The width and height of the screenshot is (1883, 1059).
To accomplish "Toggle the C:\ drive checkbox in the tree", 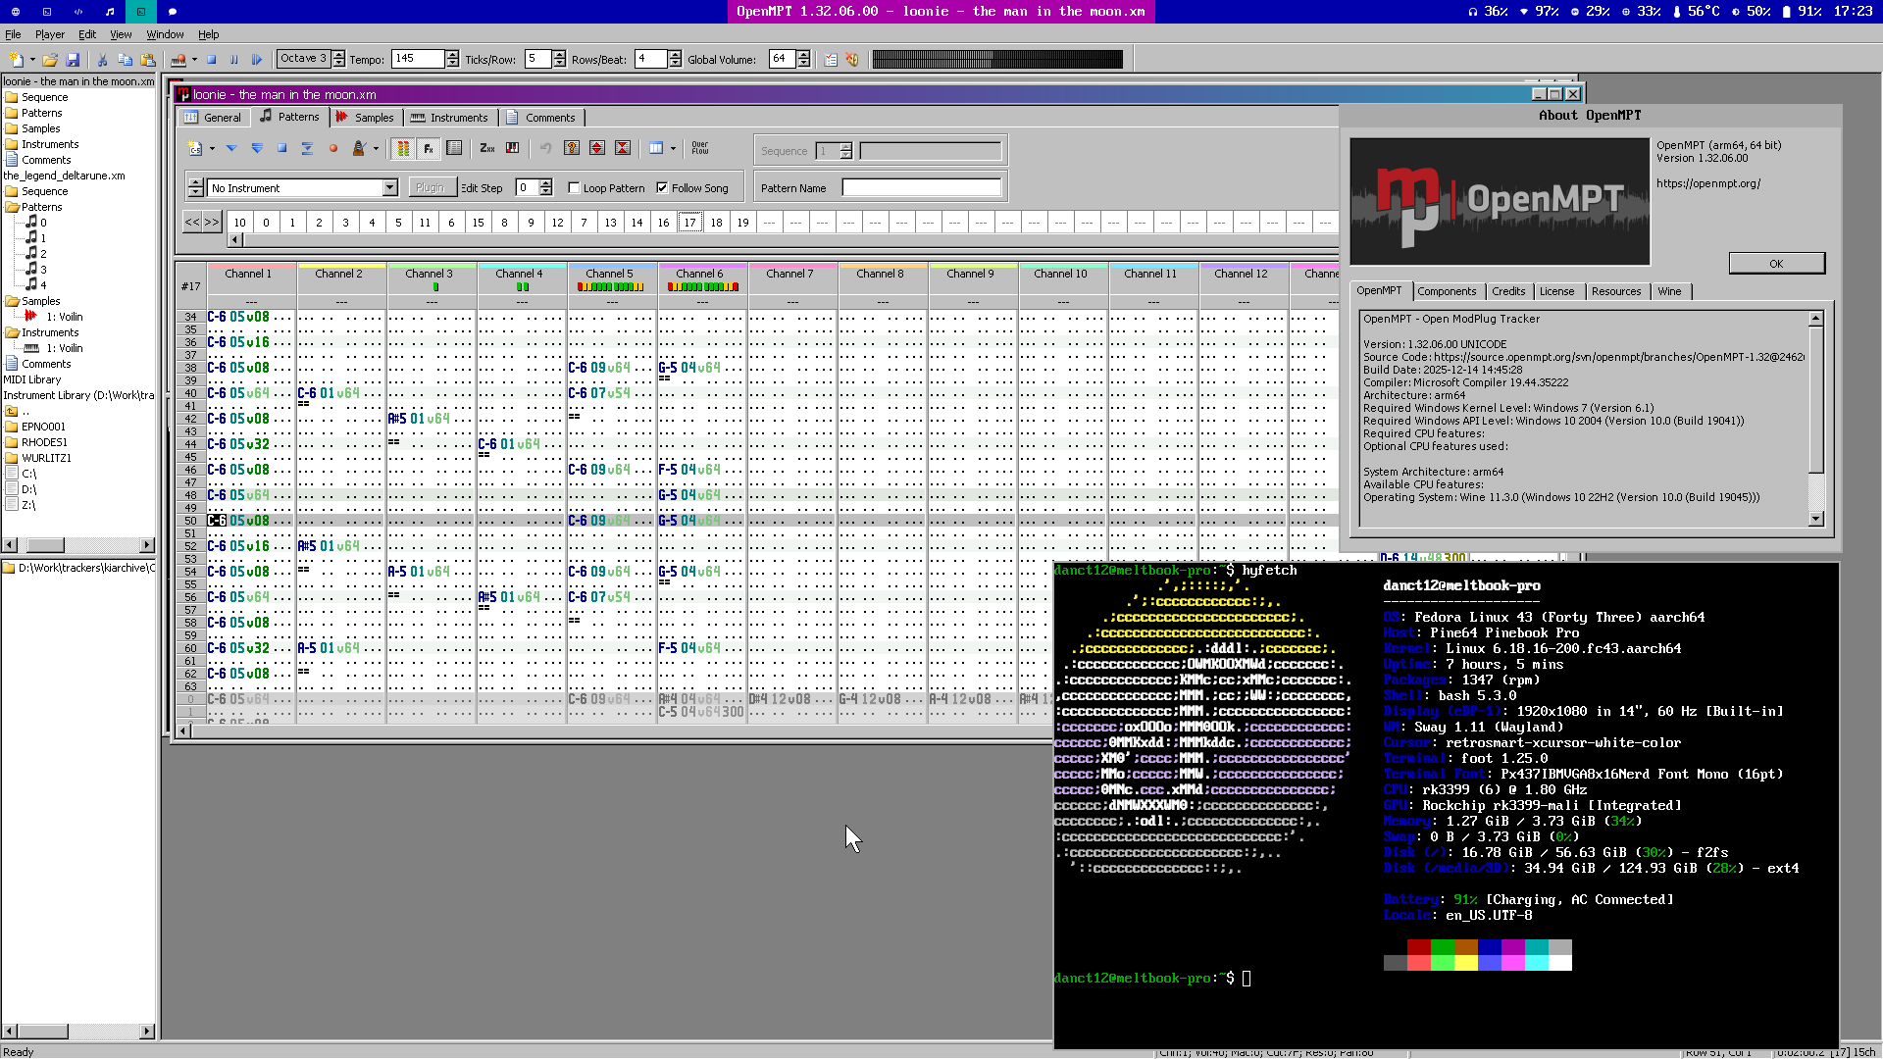I will click(x=12, y=474).
